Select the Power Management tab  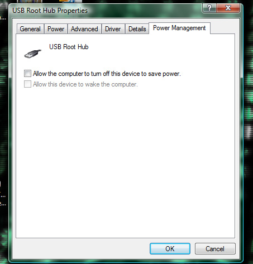click(179, 28)
